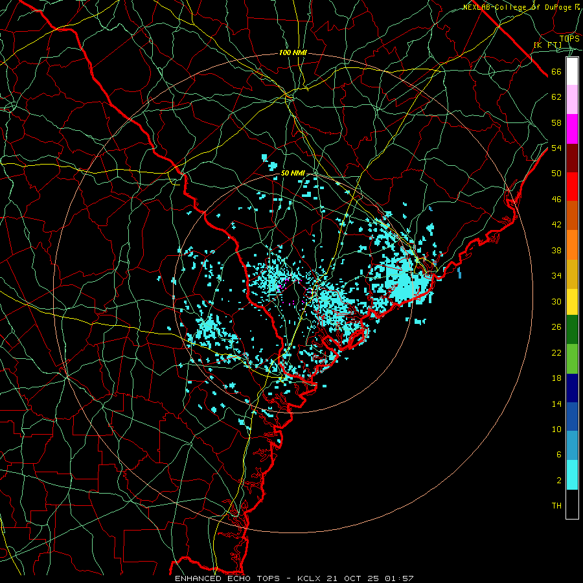Screen dimensions: 583x583
Task: Click the '50 NMI' range ring label
Action: 293,173
